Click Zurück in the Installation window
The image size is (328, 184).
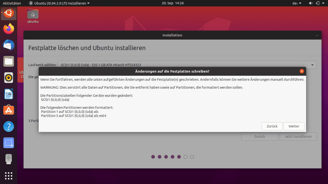(x=260, y=137)
